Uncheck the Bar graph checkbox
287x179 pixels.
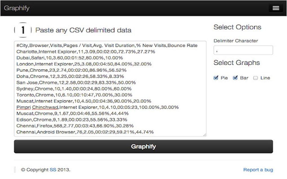236,78
